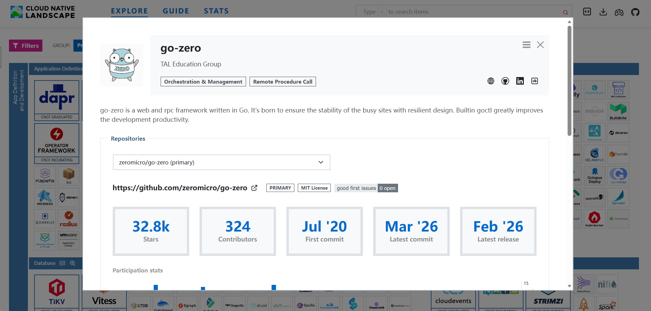Open the ko project icon

[x=69, y=176]
